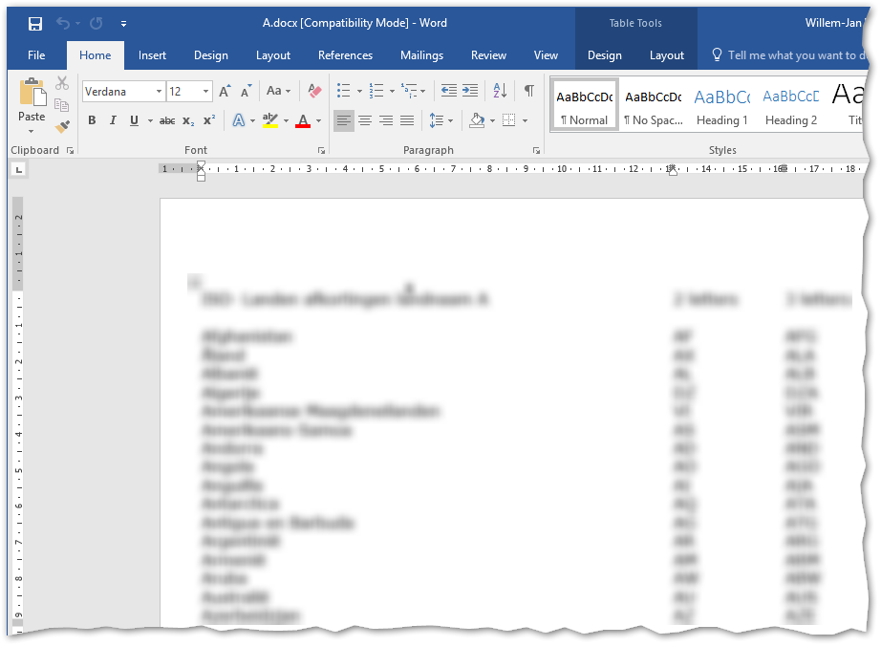Click the Format Painter brush icon

click(x=62, y=126)
